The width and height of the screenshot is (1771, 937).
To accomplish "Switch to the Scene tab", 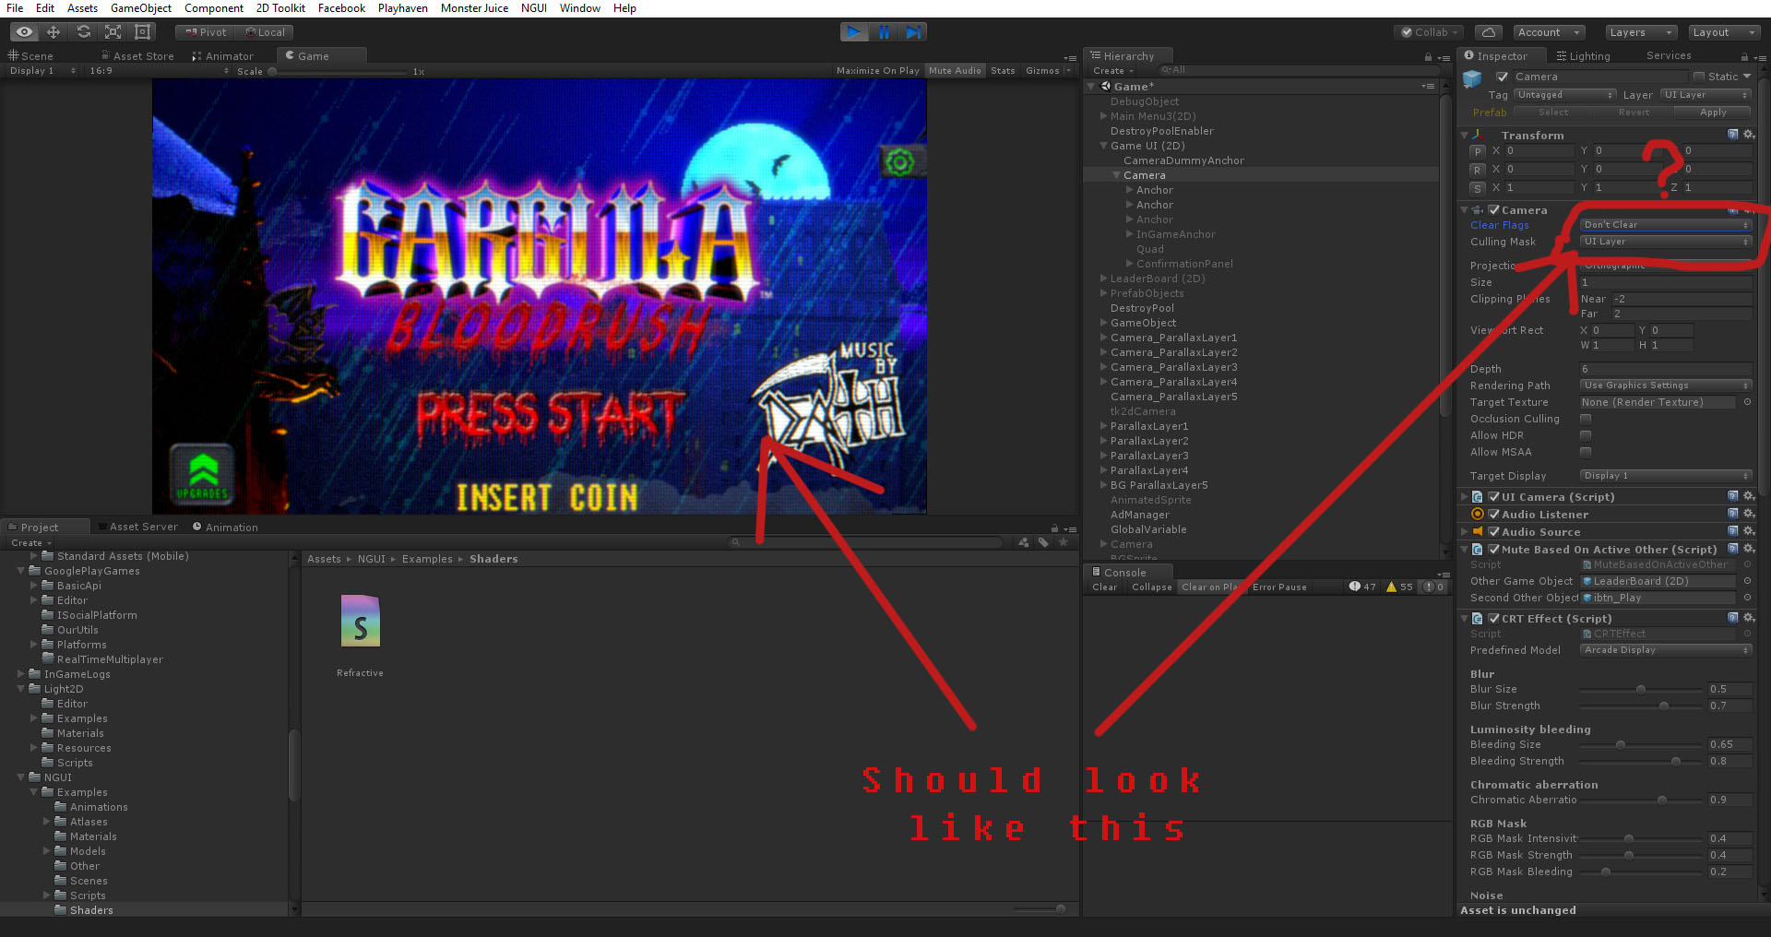I will 35,55.
